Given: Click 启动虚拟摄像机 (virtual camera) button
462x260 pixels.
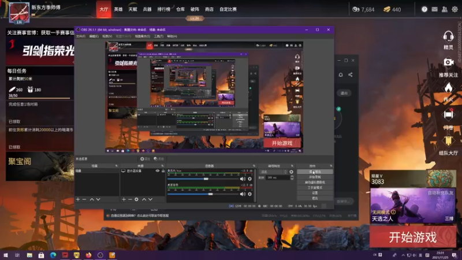Looking at the screenshot, I should [315, 183].
